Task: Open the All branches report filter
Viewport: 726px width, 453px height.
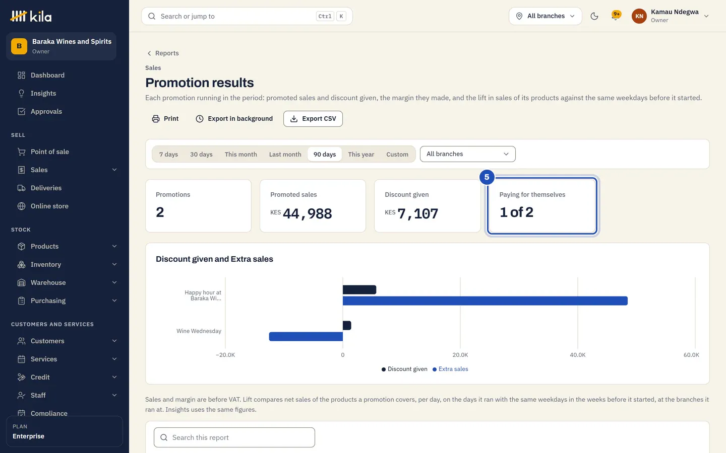Action: click(x=468, y=154)
